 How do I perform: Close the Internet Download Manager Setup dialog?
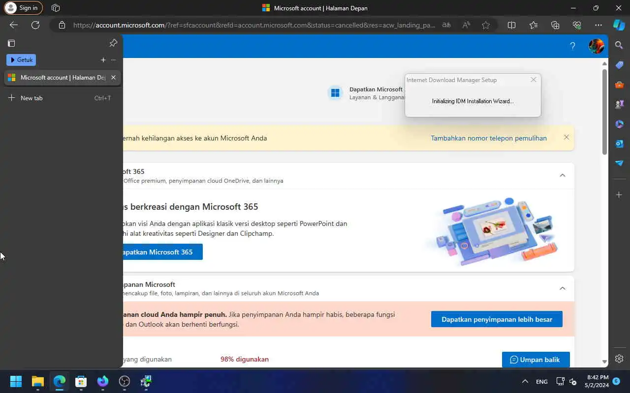(x=534, y=80)
